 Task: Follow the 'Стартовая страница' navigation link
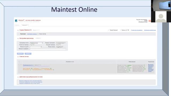(32, 34)
